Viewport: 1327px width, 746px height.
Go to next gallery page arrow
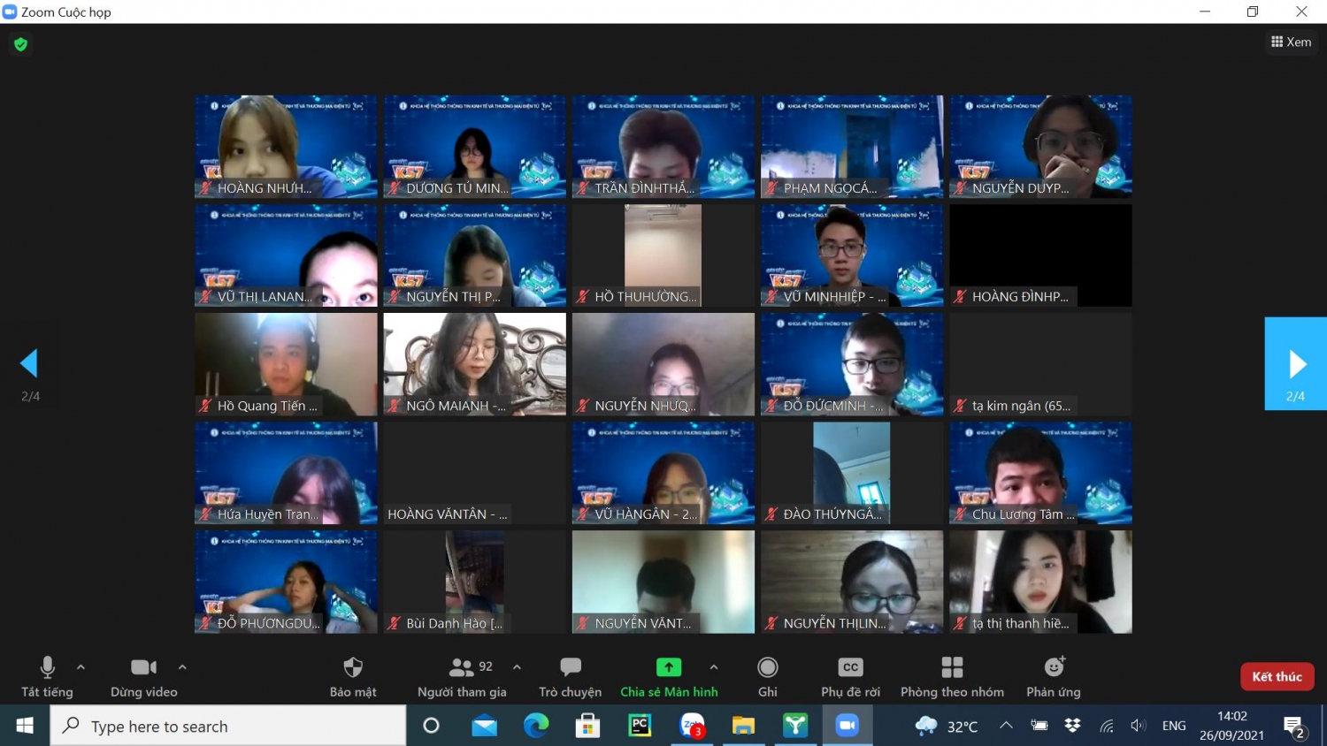pyautogui.click(x=1296, y=363)
